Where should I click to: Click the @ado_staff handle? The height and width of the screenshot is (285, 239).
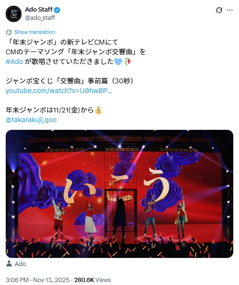click(x=40, y=18)
